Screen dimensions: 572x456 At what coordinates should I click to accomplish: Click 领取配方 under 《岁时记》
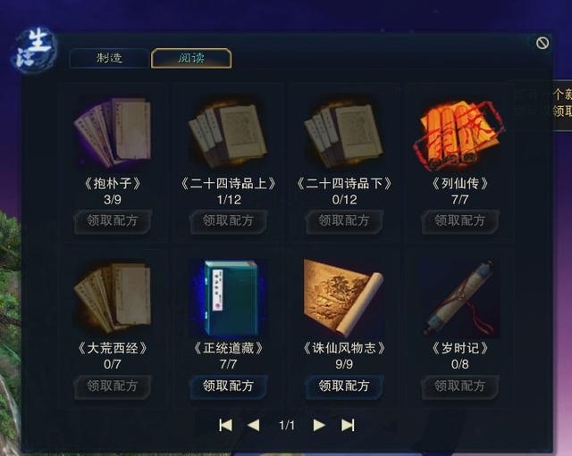click(x=459, y=386)
